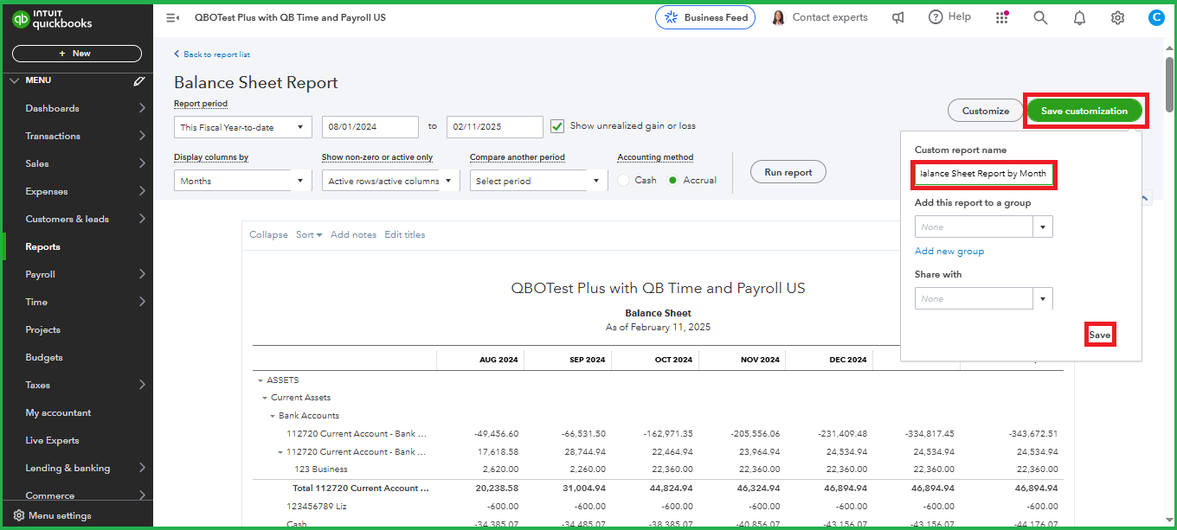Go to Projects

point(77,329)
